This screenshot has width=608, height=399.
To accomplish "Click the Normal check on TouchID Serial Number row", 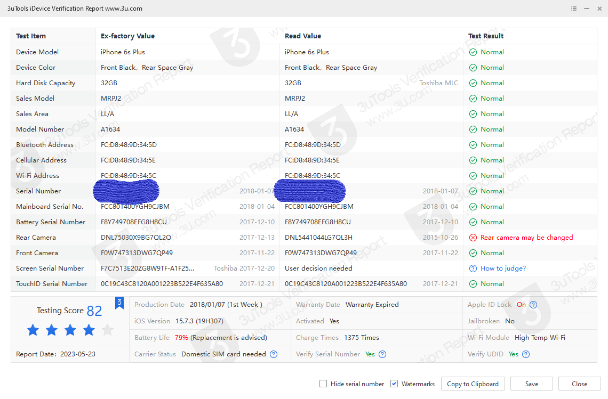I will 473,283.
